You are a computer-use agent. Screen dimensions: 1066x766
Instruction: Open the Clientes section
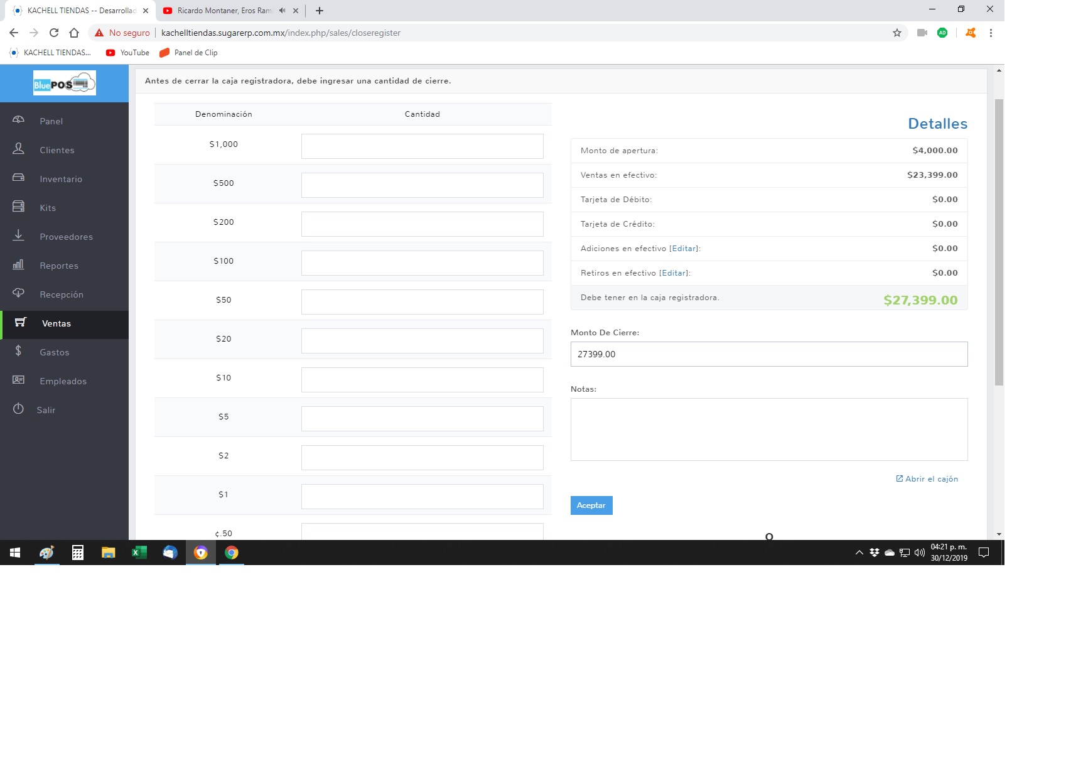[x=57, y=150]
